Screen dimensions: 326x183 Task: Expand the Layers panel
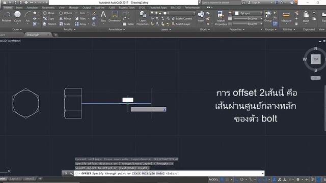166,29
